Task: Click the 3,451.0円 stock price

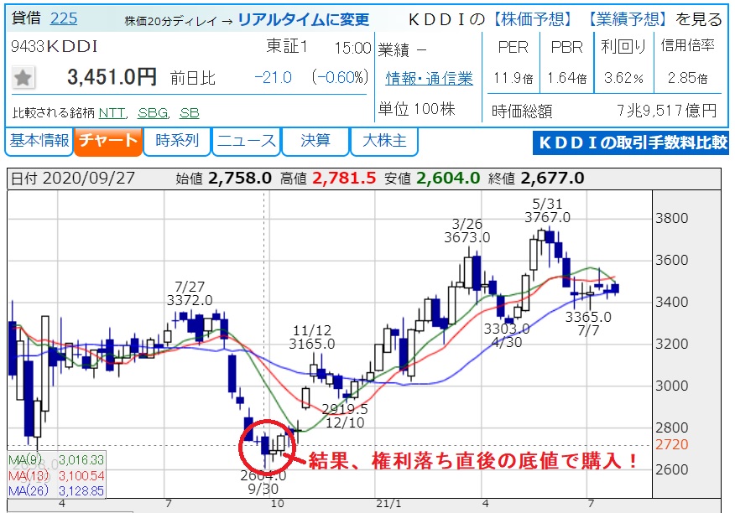Action: 112,77
